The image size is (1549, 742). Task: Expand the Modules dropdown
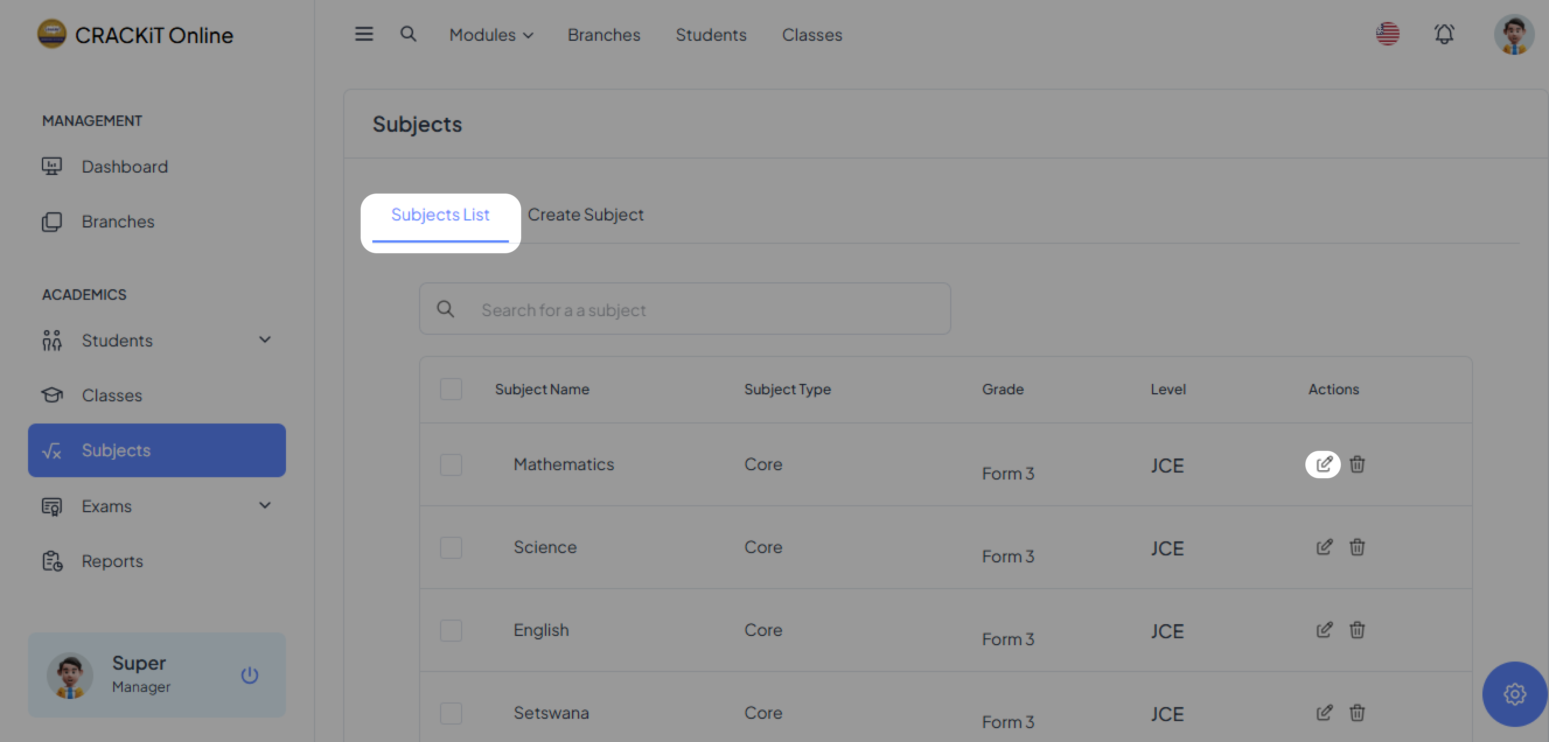click(x=491, y=35)
